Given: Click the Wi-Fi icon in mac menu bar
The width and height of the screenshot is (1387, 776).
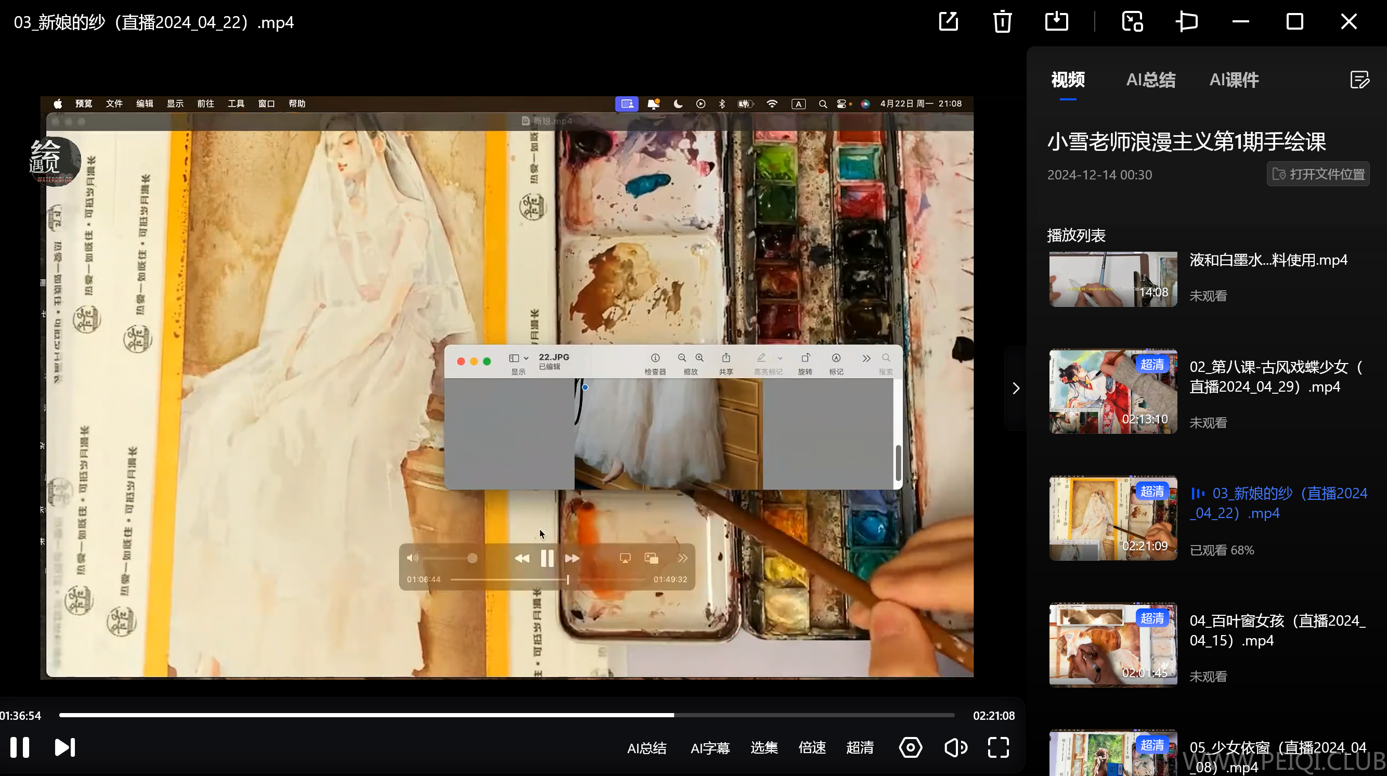Looking at the screenshot, I should [772, 104].
